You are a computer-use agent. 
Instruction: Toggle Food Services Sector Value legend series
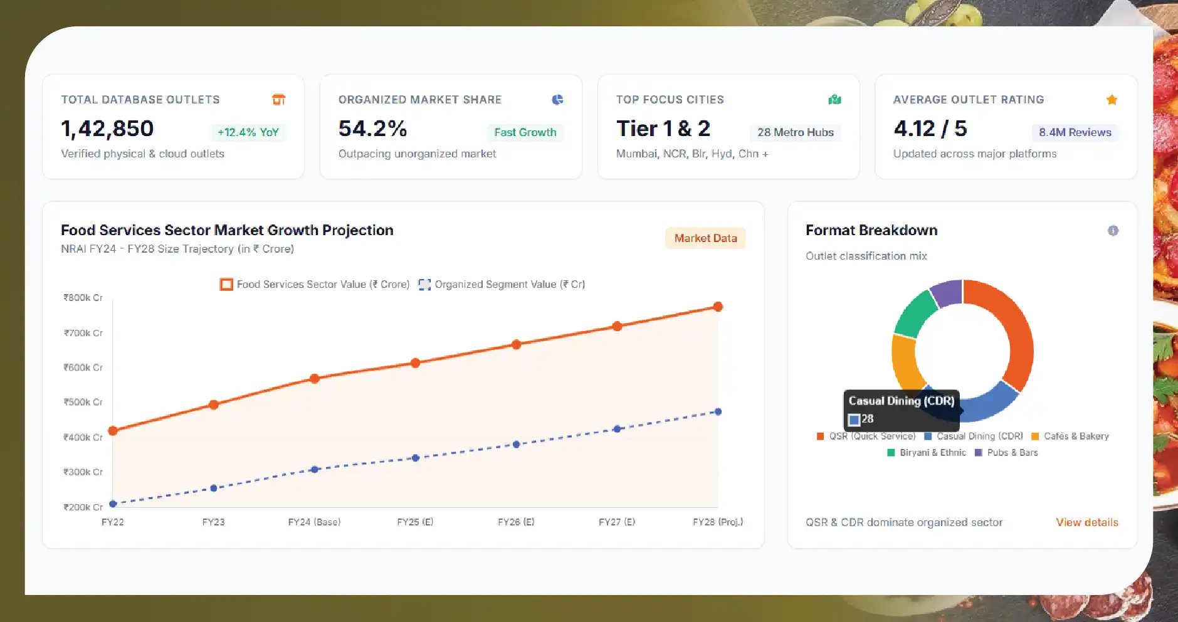coord(314,285)
